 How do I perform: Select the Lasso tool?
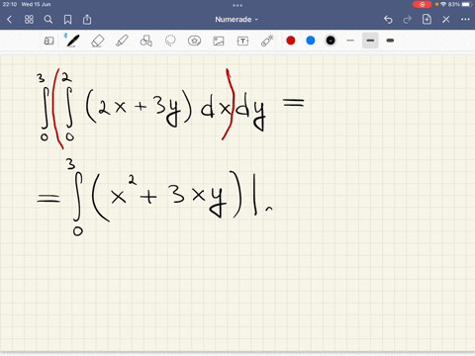pos(170,41)
